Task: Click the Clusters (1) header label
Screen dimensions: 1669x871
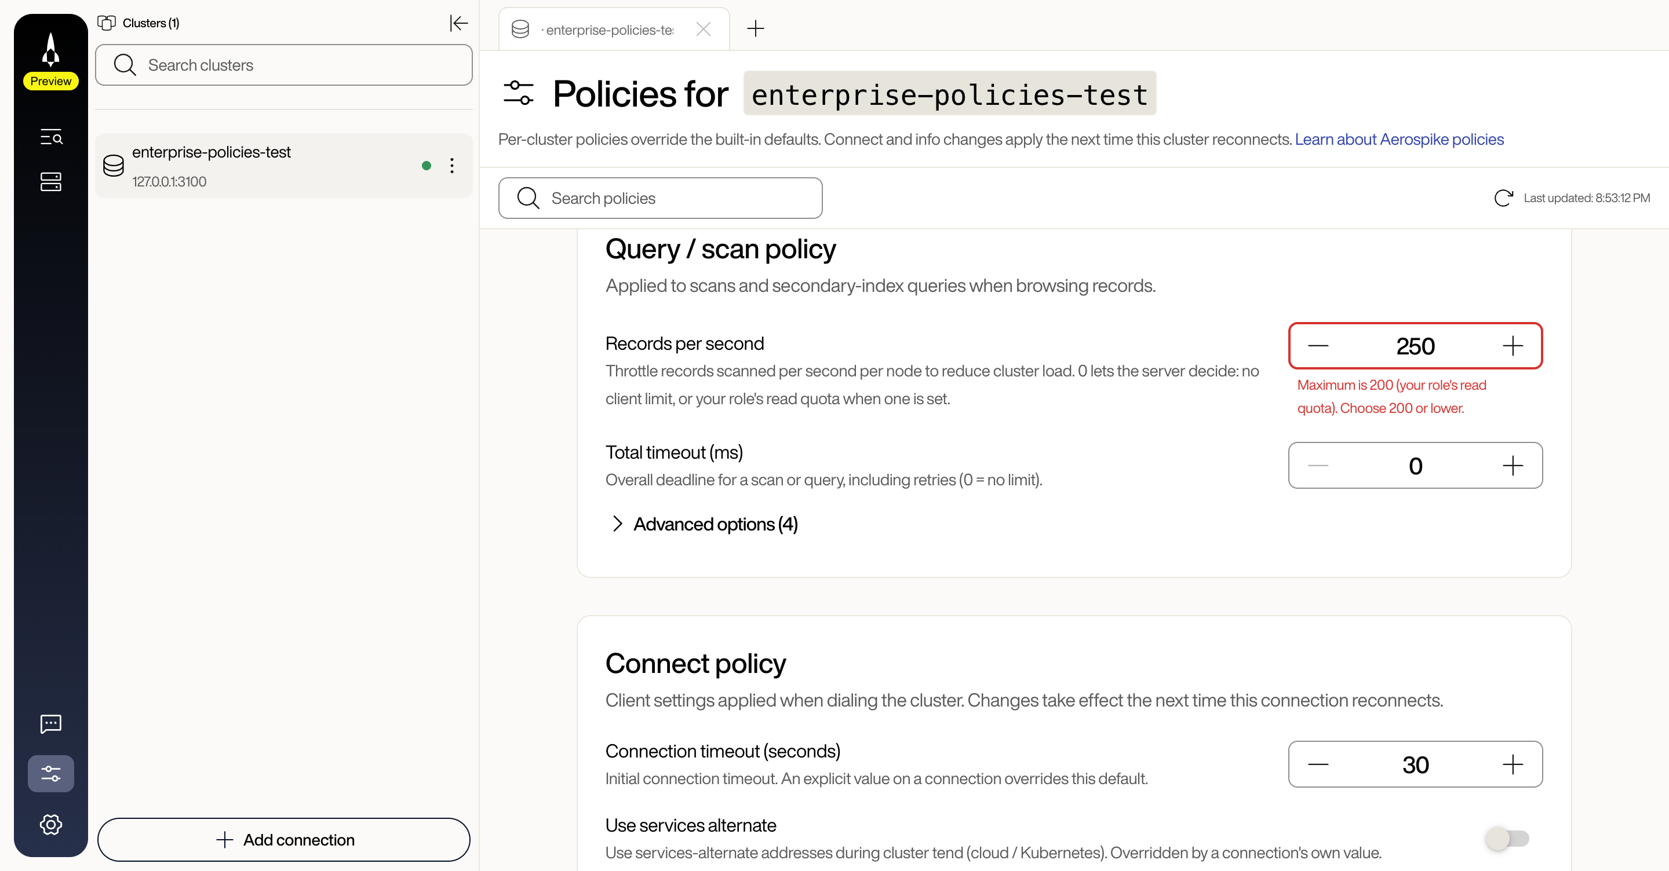Action: [x=151, y=23]
